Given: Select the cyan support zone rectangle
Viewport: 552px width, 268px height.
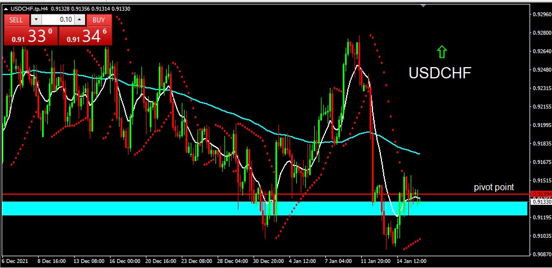Looking at the screenshot, I should [265, 208].
